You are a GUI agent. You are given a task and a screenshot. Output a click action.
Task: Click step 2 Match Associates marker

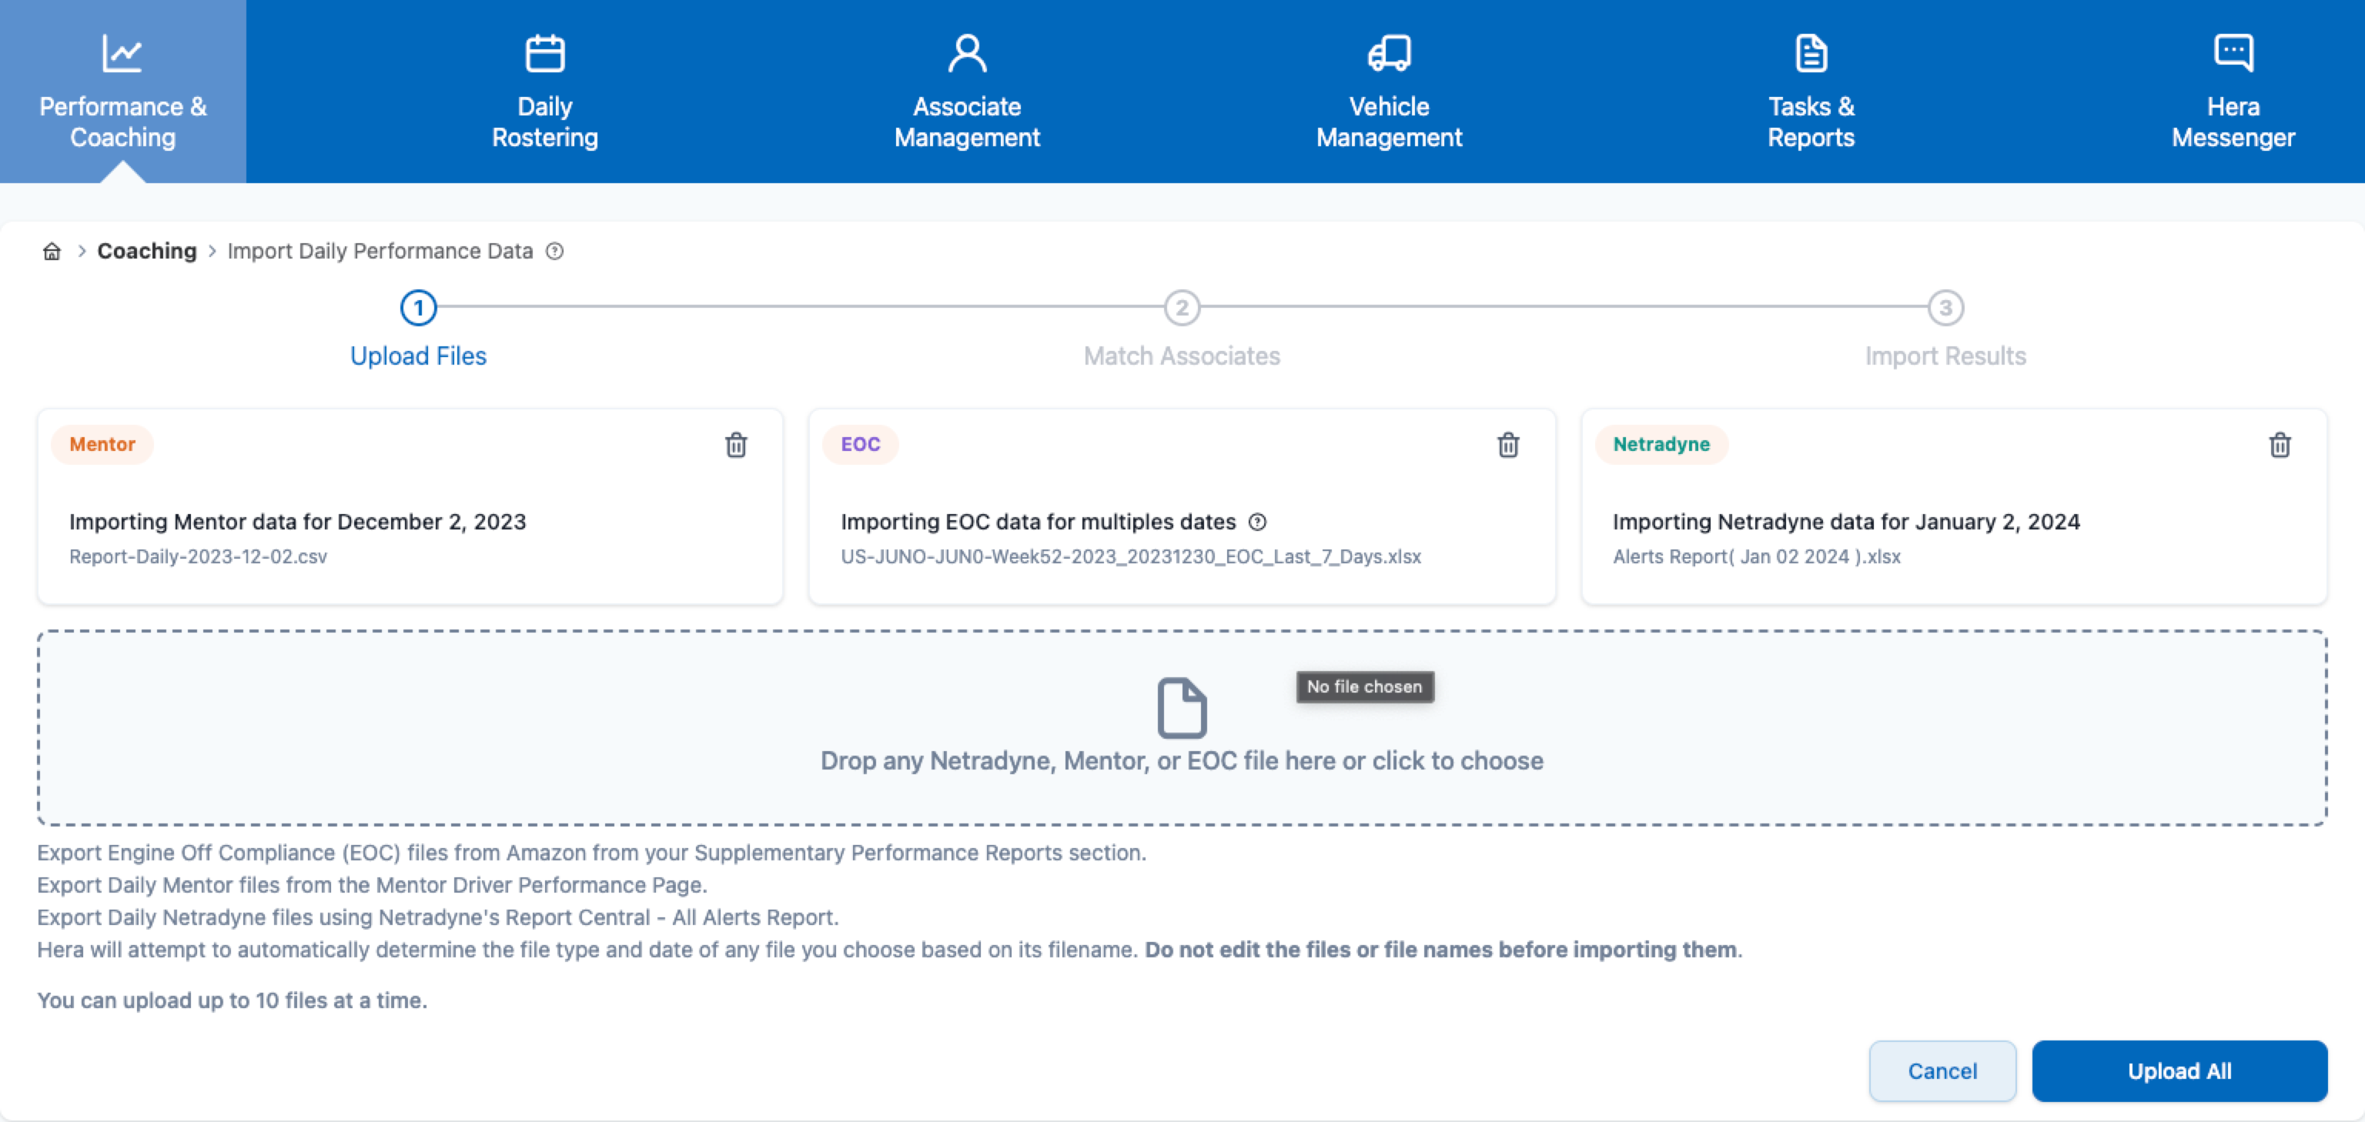[1182, 309]
